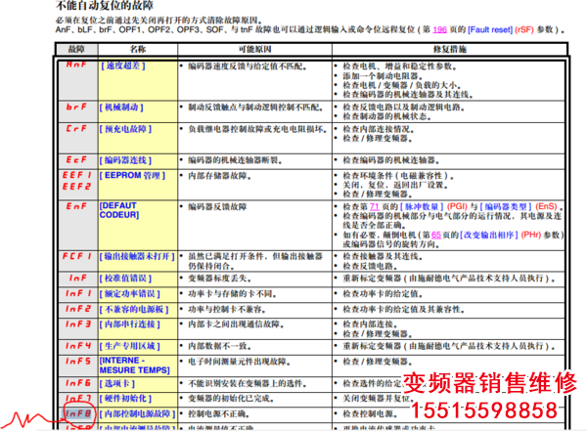587x431 pixels.
Task: Open the [速度超差] fault name link
Action: 123,66
